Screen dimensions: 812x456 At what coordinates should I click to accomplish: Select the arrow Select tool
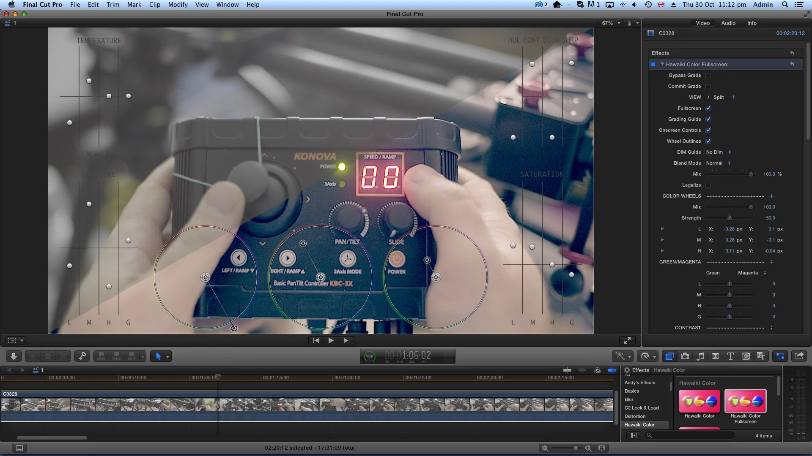coord(158,356)
